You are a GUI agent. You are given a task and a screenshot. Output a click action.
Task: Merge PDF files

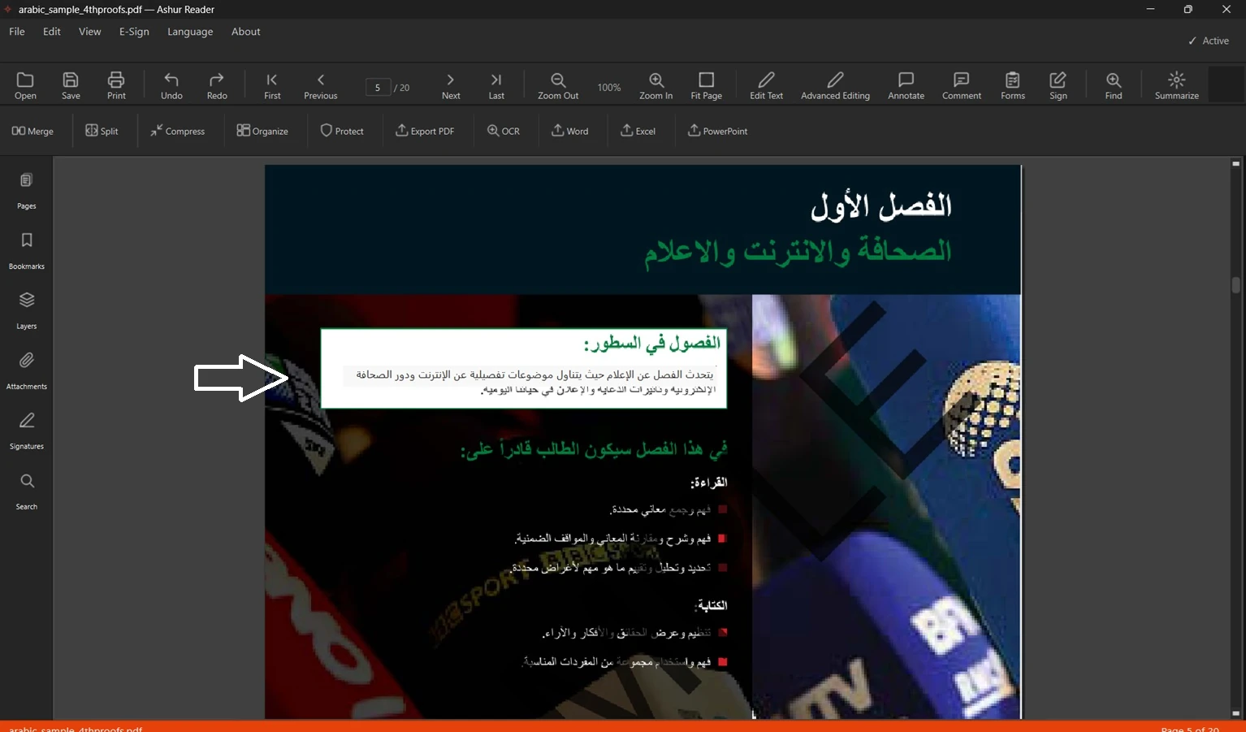click(x=32, y=131)
